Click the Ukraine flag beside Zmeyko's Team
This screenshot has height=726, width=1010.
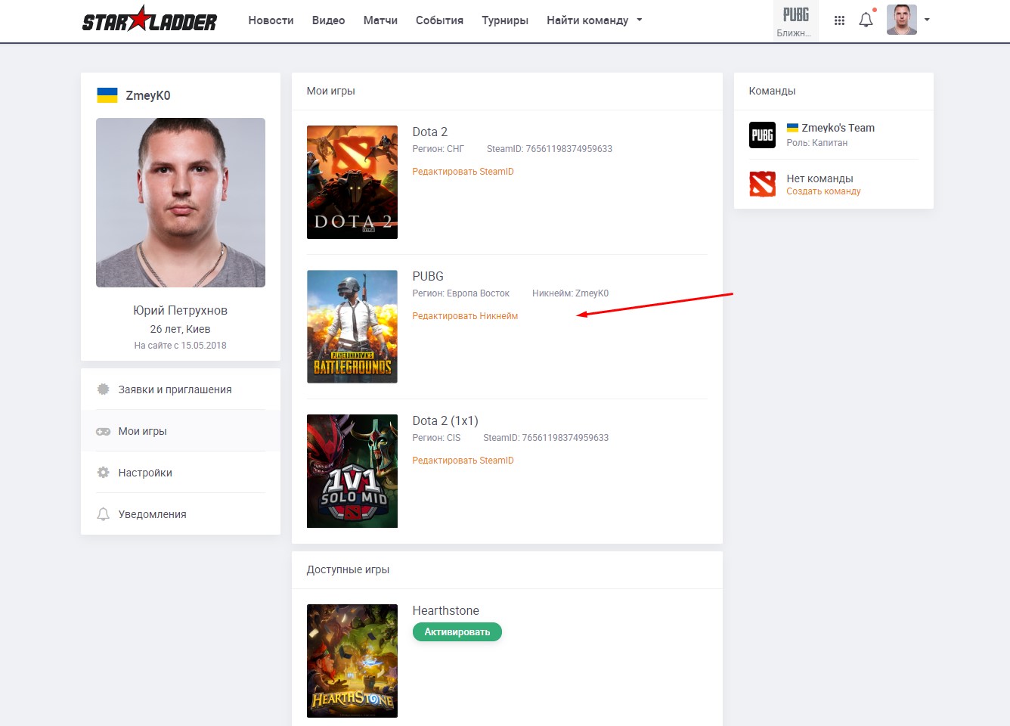coord(792,128)
